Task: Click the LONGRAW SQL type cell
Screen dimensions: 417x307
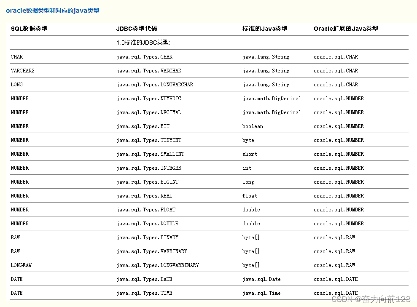Action: (x=21, y=265)
